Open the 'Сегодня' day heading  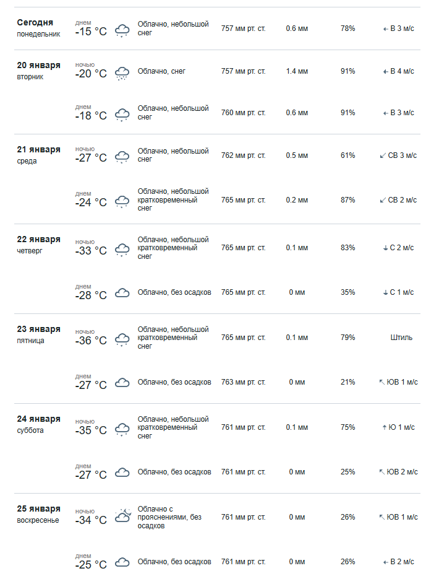coord(35,22)
